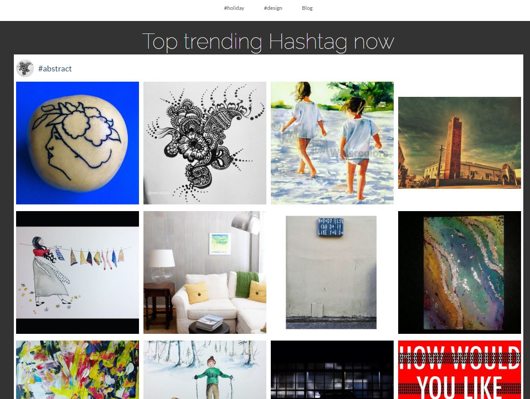Viewport: 530px width, 399px height.
Task: Go to the Blog page
Action: click(307, 8)
